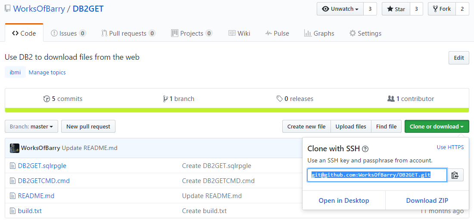Screen dimensions: 474x223
Task: Click the file icon next to build.txt
Action: point(12,211)
